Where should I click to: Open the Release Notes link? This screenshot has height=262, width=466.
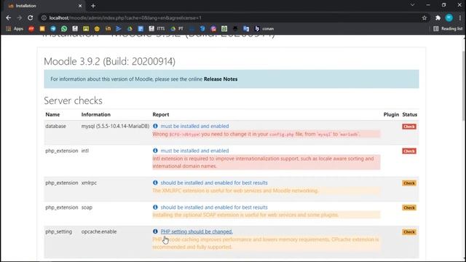click(x=221, y=79)
